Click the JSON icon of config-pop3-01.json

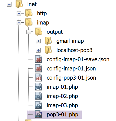click(x=38, y=78)
